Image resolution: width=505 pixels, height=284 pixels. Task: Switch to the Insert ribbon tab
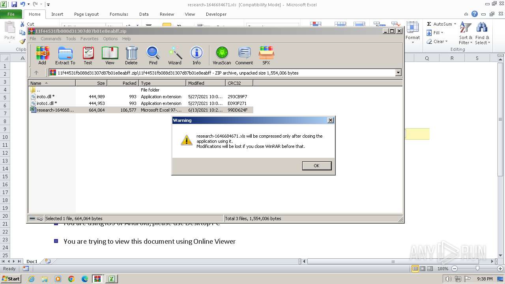[x=57, y=14]
